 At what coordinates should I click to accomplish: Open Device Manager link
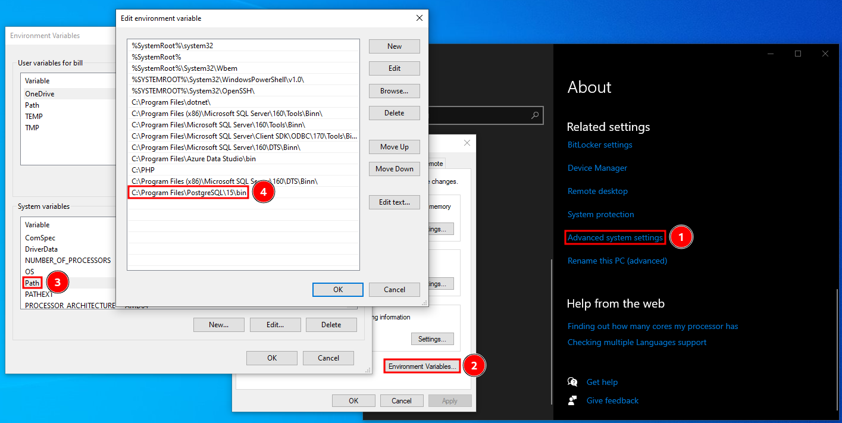(597, 168)
